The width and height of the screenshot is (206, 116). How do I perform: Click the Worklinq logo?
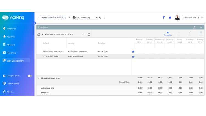pyautogui.click(x=13, y=18)
